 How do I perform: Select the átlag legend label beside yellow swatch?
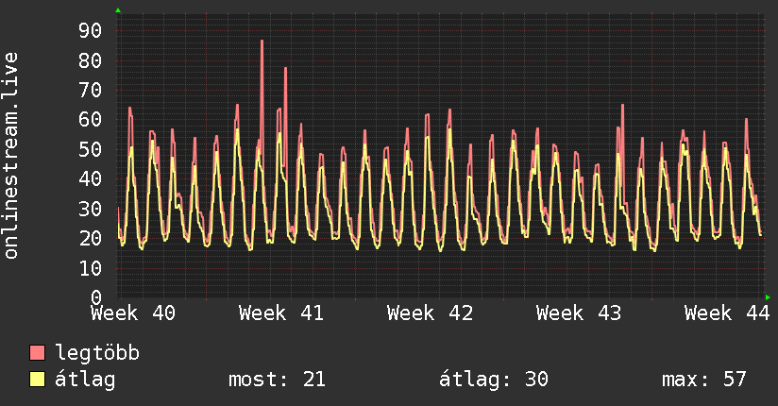[x=85, y=380]
